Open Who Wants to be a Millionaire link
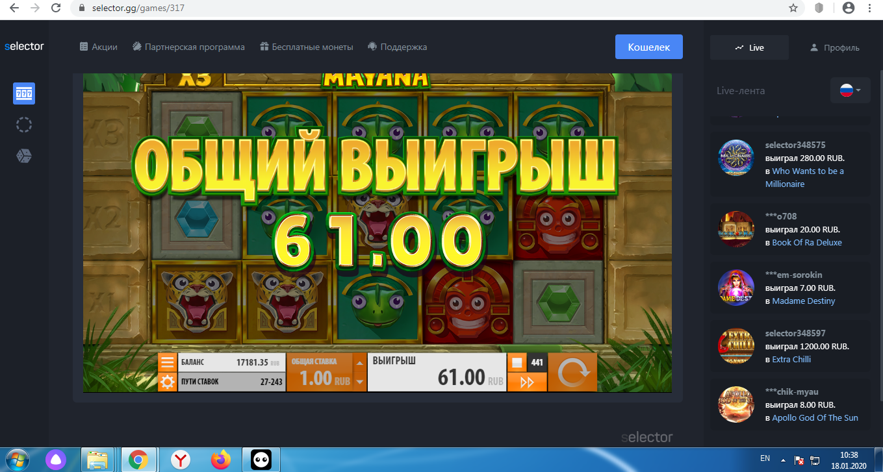The height and width of the screenshot is (472, 883). tap(804, 177)
